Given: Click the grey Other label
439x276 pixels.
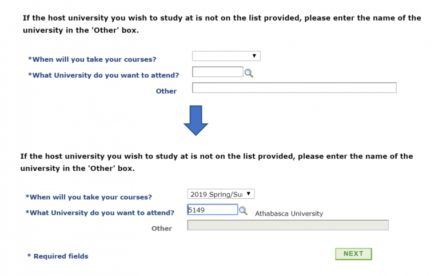Looking at the screenshot, I should click(161, 228).
